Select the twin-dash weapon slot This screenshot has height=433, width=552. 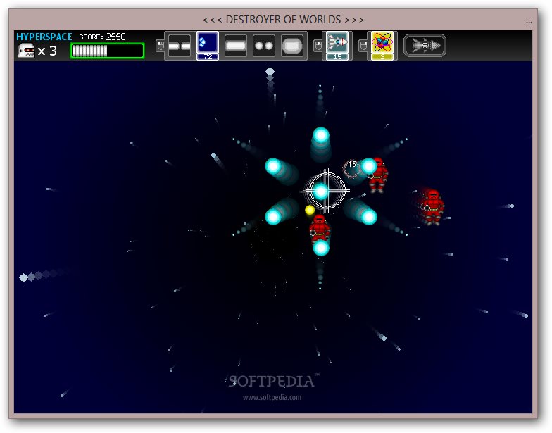click(x=179, y=46)
